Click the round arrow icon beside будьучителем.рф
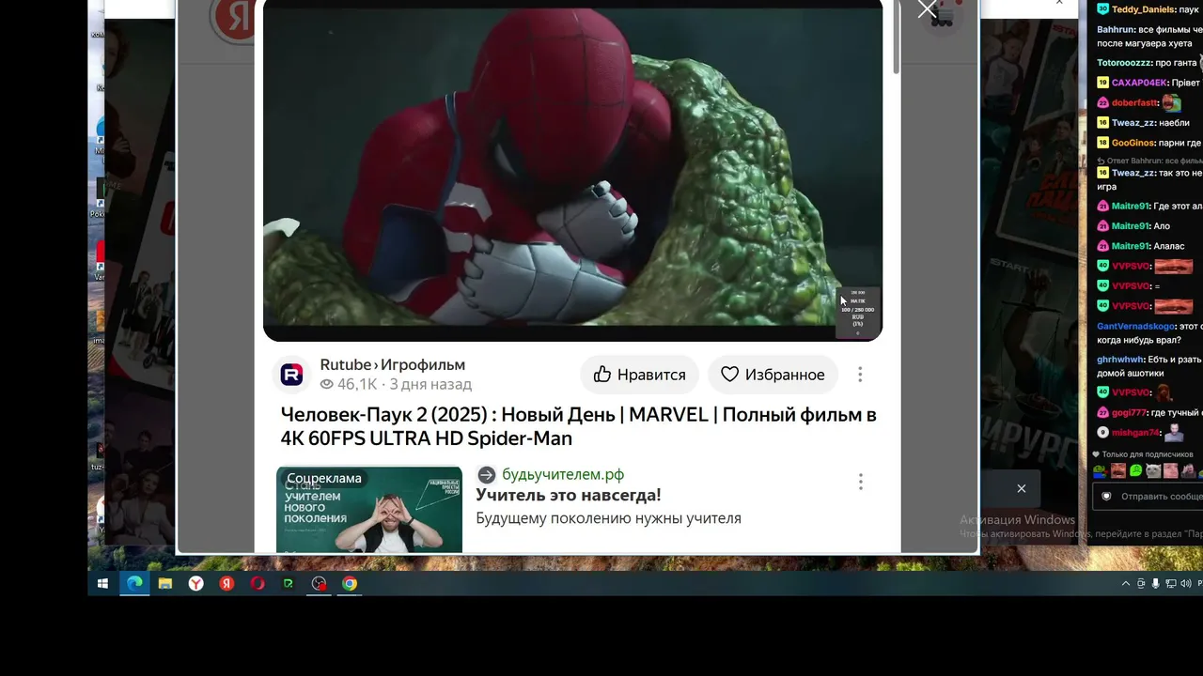This screenshot has height=676, width=1203. click(486, 475)
